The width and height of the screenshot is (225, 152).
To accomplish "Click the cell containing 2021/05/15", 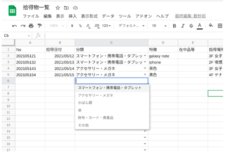I will [x=60, y=74].
